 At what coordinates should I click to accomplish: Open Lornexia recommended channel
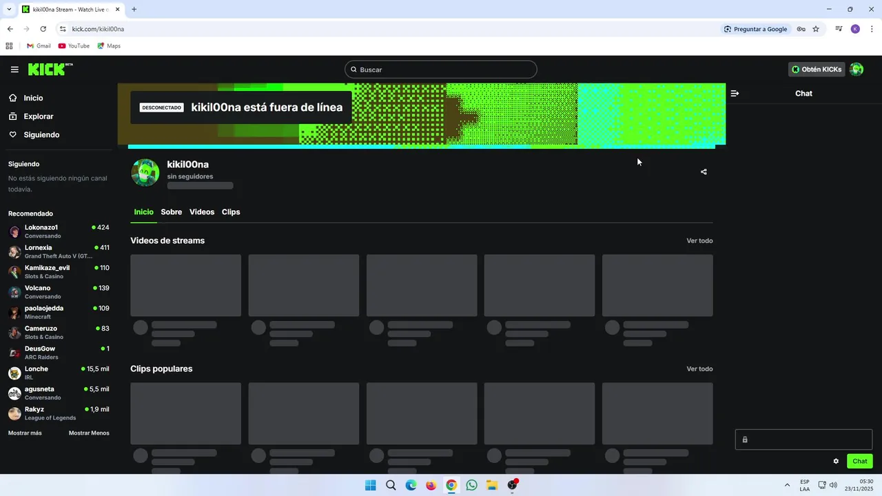pos(59,251)
